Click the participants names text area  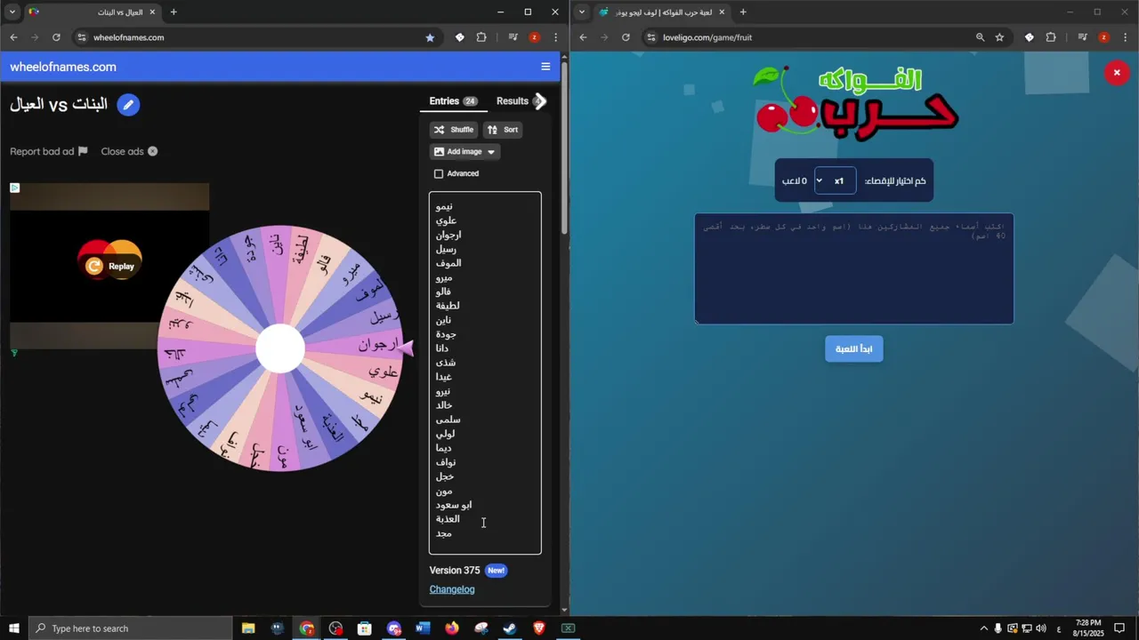(854, 268)
